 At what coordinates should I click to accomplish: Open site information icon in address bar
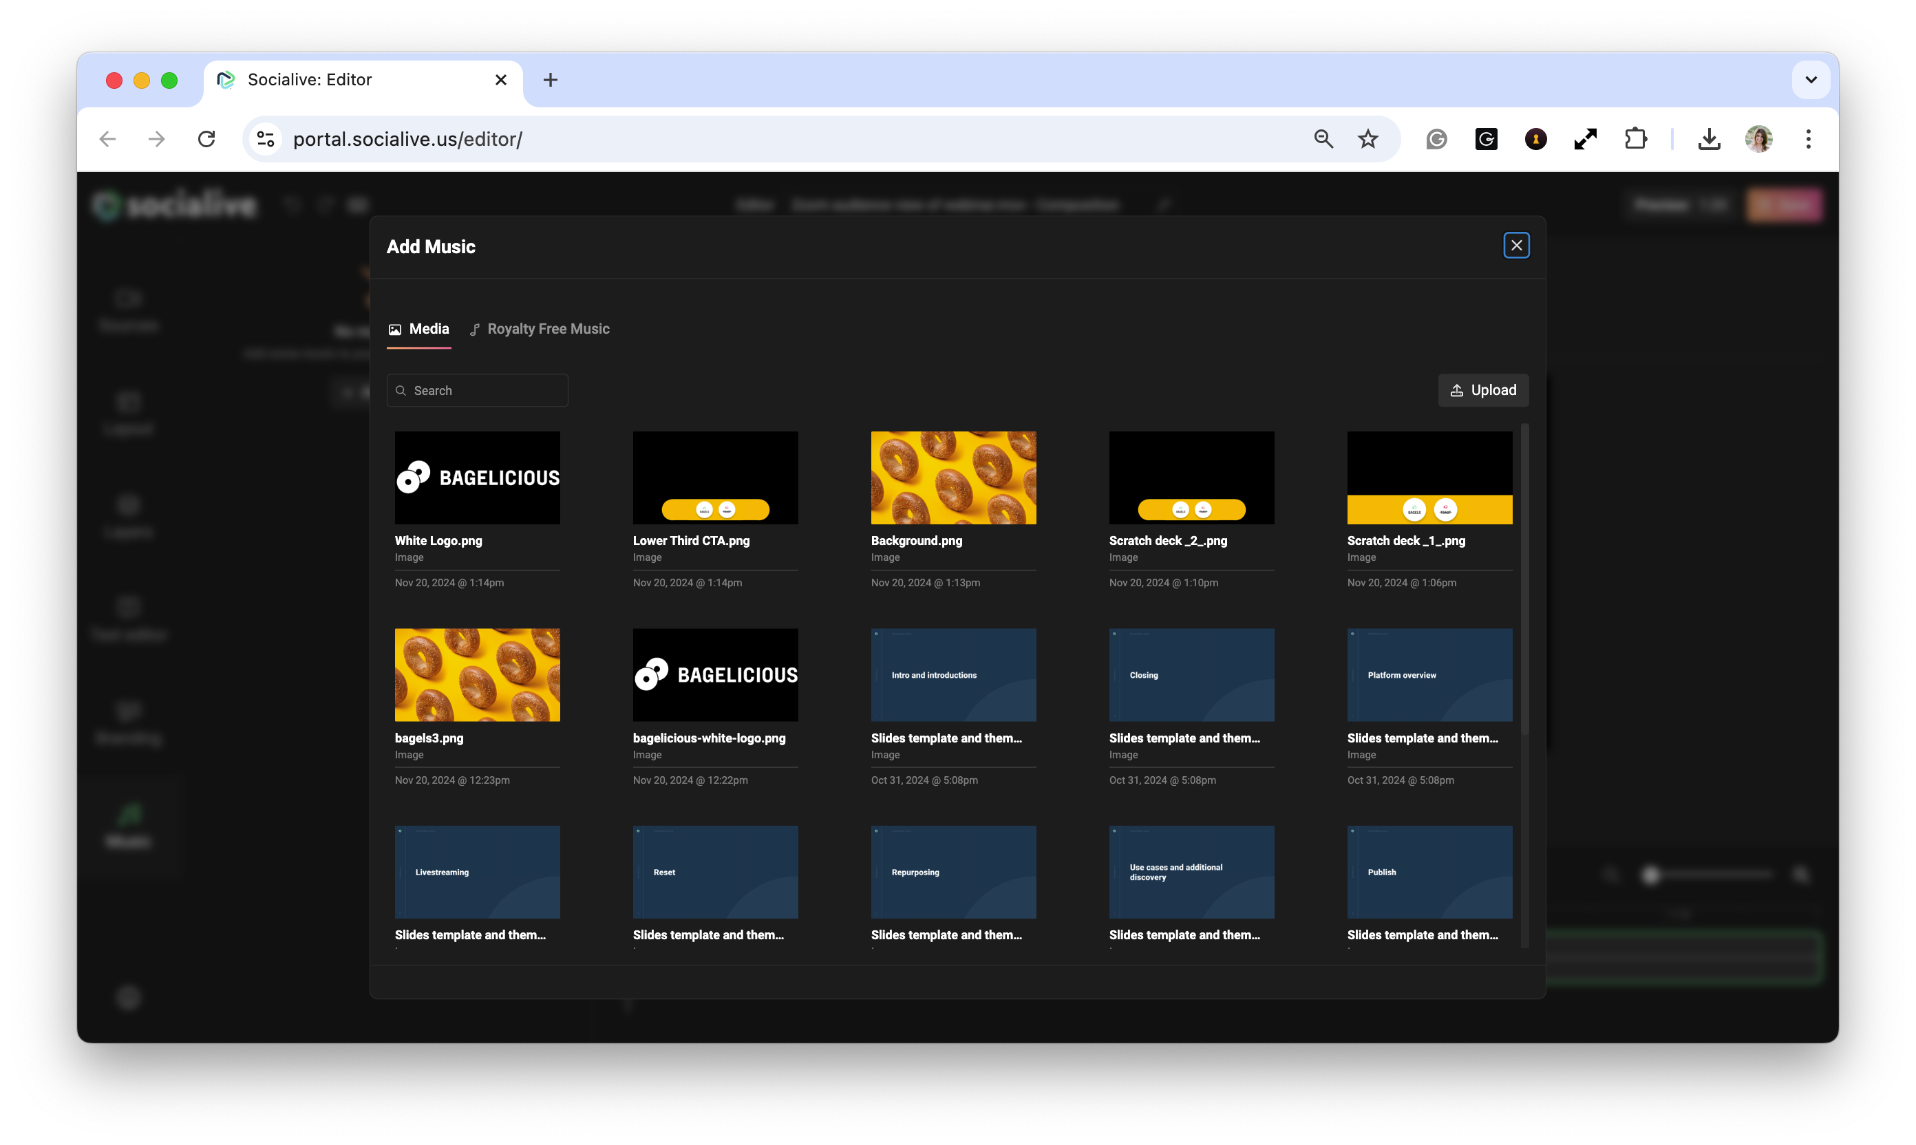[x=266, y=139]
